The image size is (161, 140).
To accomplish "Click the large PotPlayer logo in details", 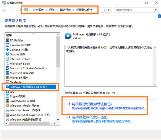I will point(68,36).
